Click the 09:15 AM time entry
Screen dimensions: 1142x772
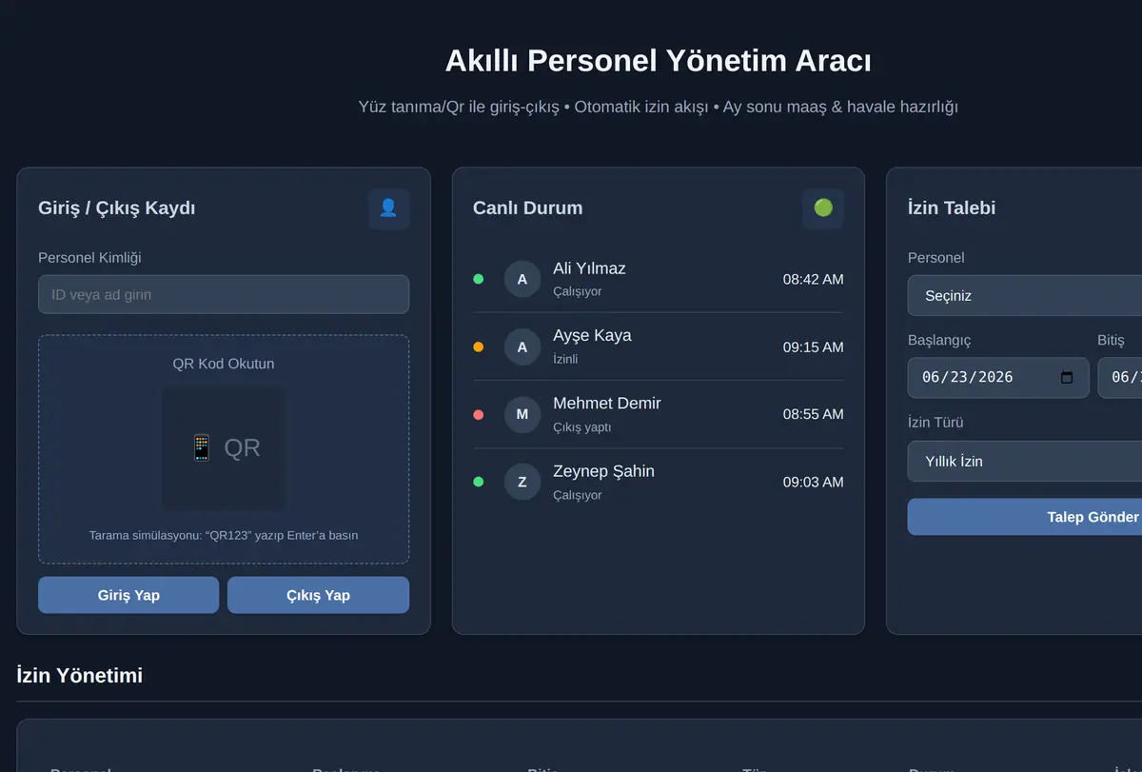coord(813,346)
